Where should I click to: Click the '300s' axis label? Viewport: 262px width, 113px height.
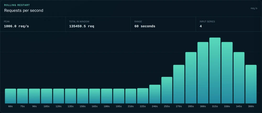(x=203, y=106)
